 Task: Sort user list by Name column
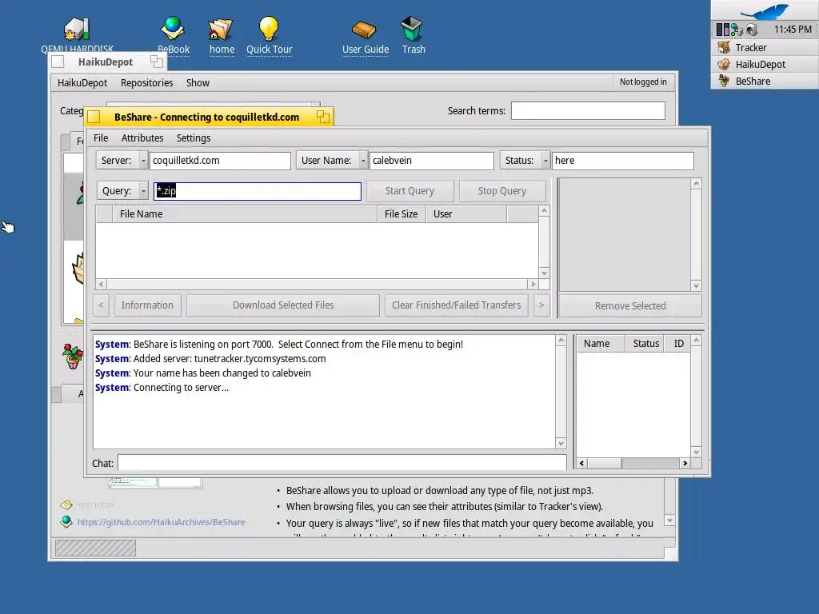[x=601, y=344]
